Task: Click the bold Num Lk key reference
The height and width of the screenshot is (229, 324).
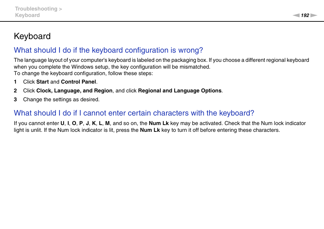Action: pyautogui.click(x=159, y=123)
